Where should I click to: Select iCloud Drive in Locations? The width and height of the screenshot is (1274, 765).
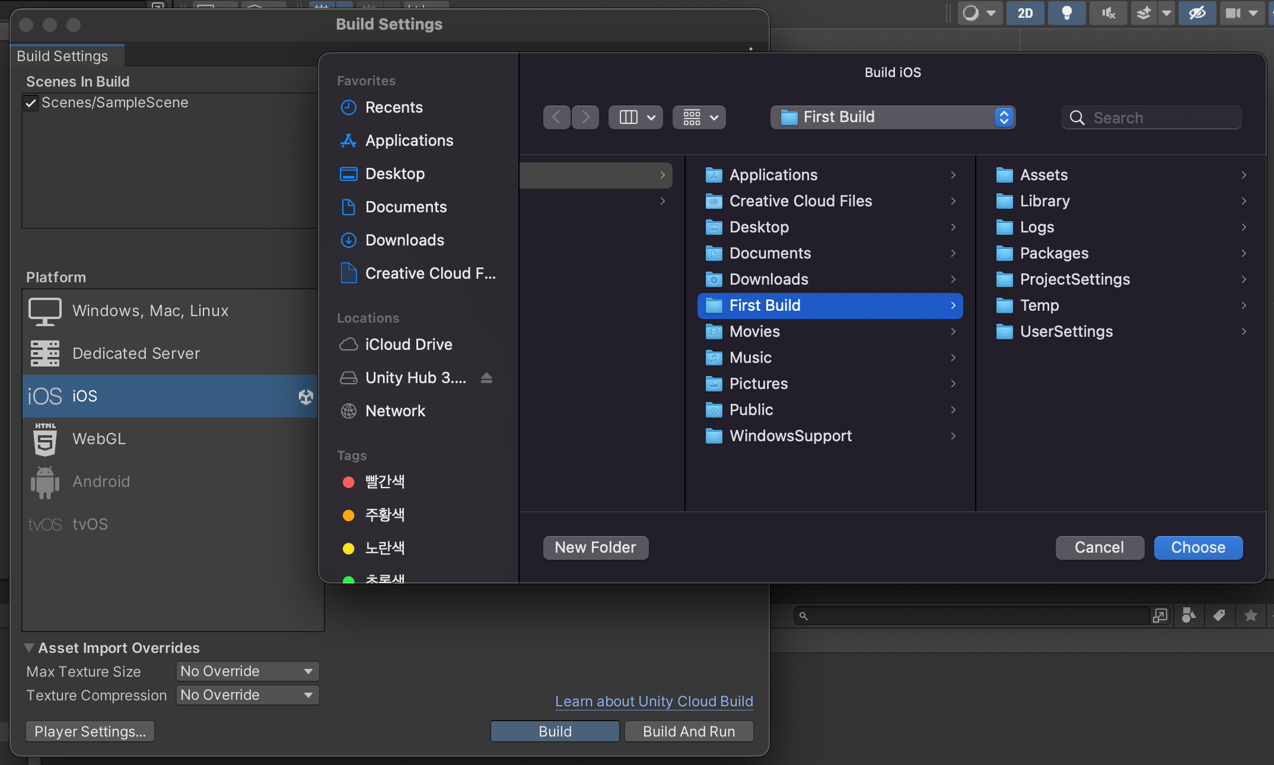click(408, 345)
